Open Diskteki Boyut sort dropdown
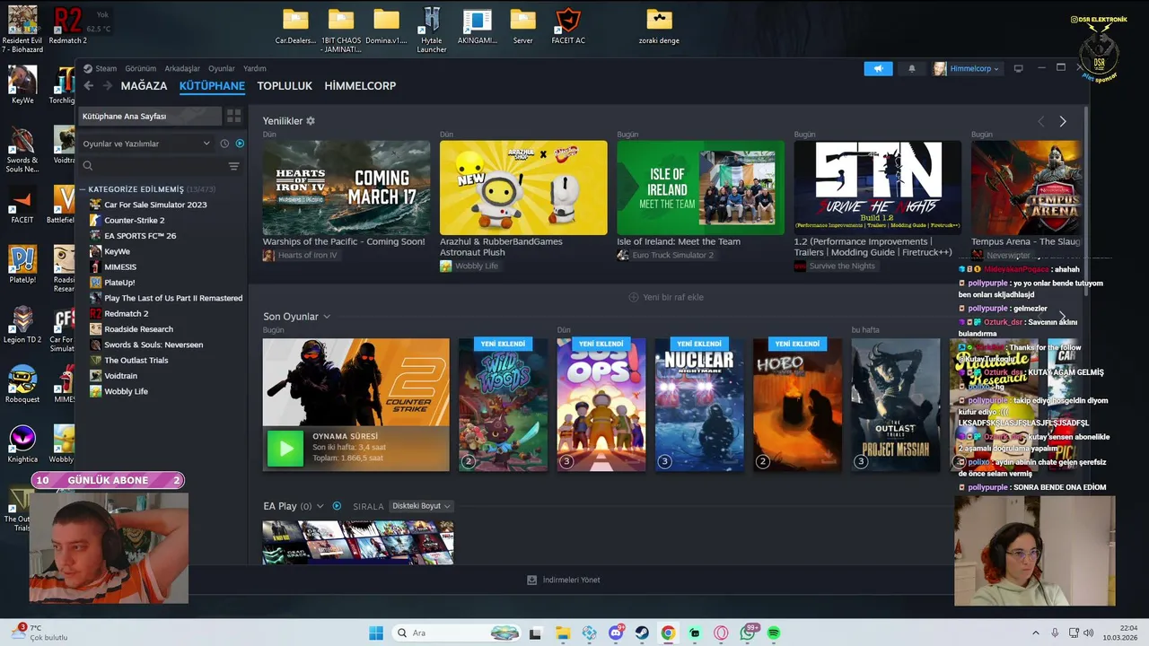 [422, 506]
